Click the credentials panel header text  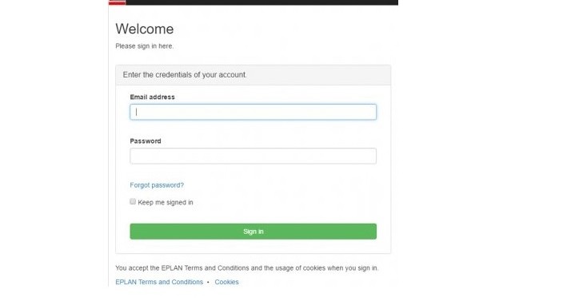click(x=185, y=75)
